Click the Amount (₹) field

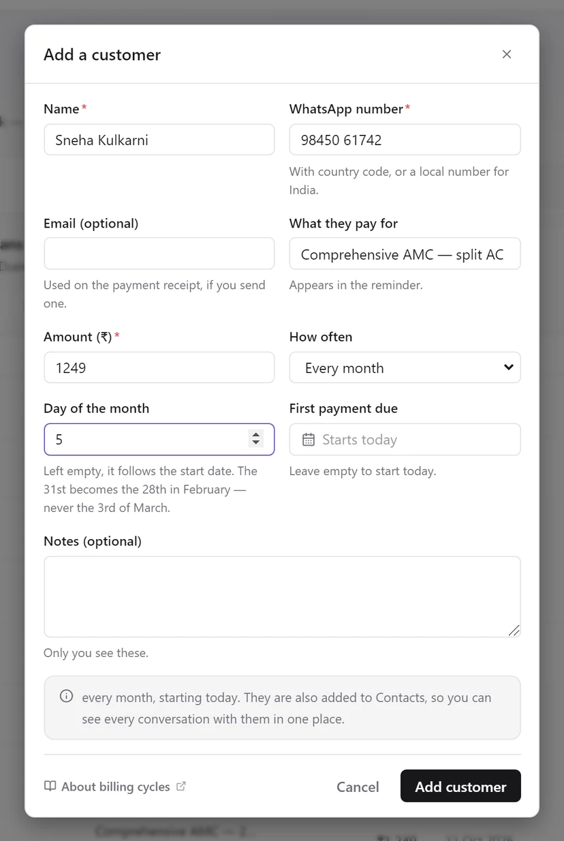(159, 368)
